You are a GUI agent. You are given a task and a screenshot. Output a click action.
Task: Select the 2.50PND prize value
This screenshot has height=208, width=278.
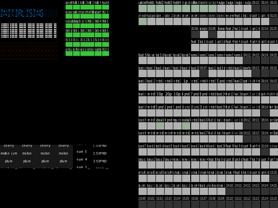tap(100, 153)
